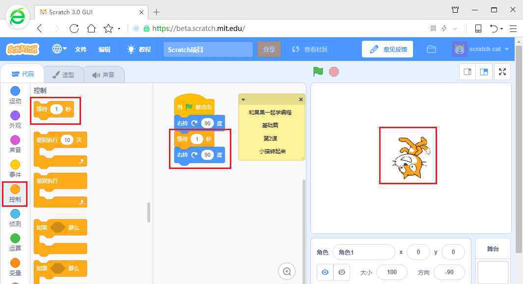Open the browser hamburger menu

coord(513,28)
